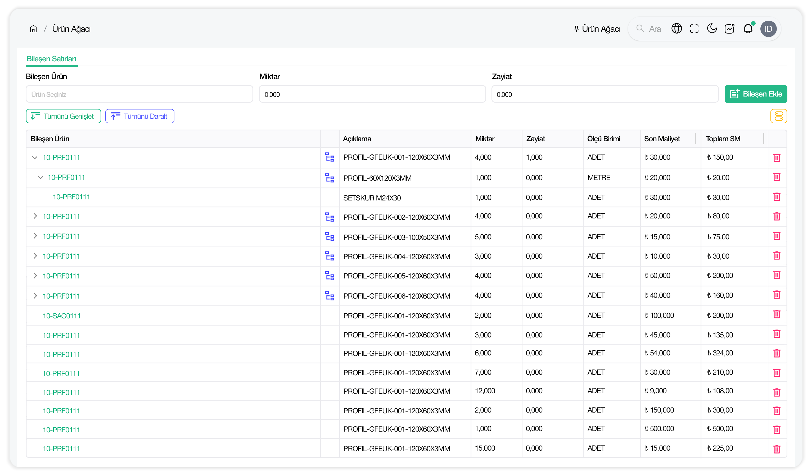Toggle fullscreen mode icon

tap(694, 29)
